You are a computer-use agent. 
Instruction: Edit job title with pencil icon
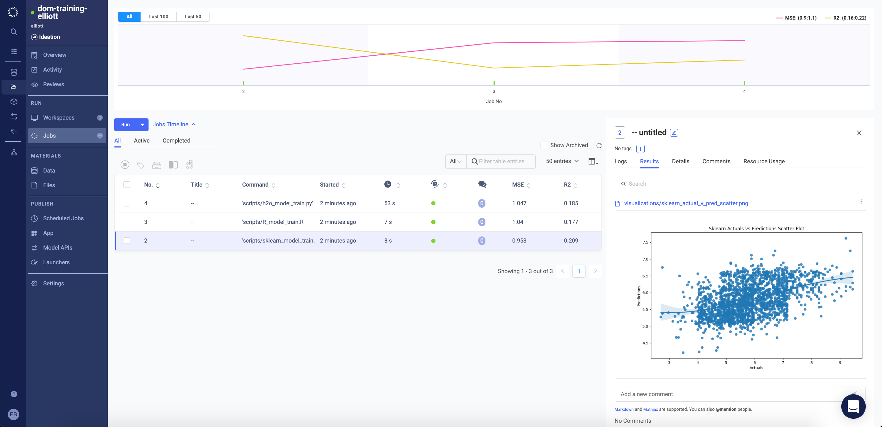pos(674,133)
